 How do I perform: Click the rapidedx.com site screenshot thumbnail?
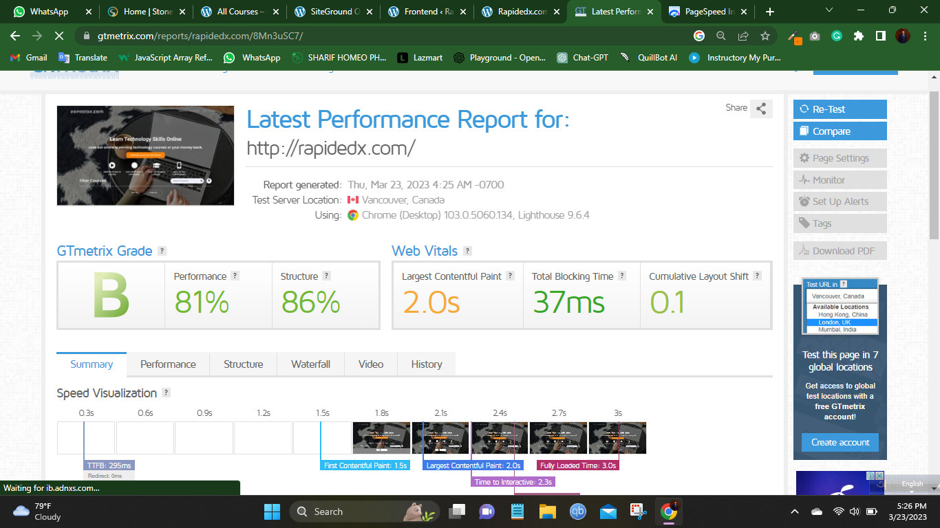[145, 155]
